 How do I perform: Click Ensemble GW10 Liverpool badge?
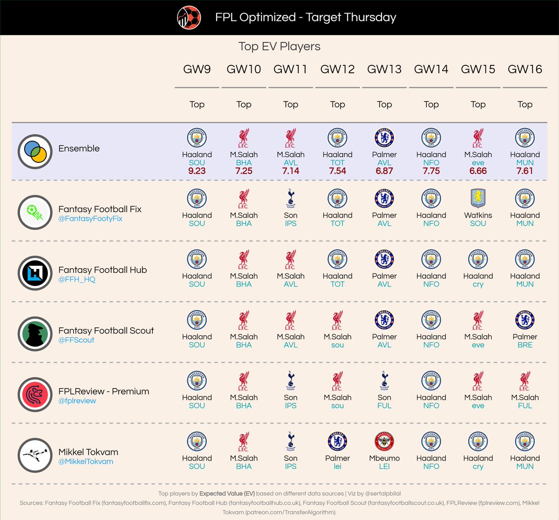point(244,138)
